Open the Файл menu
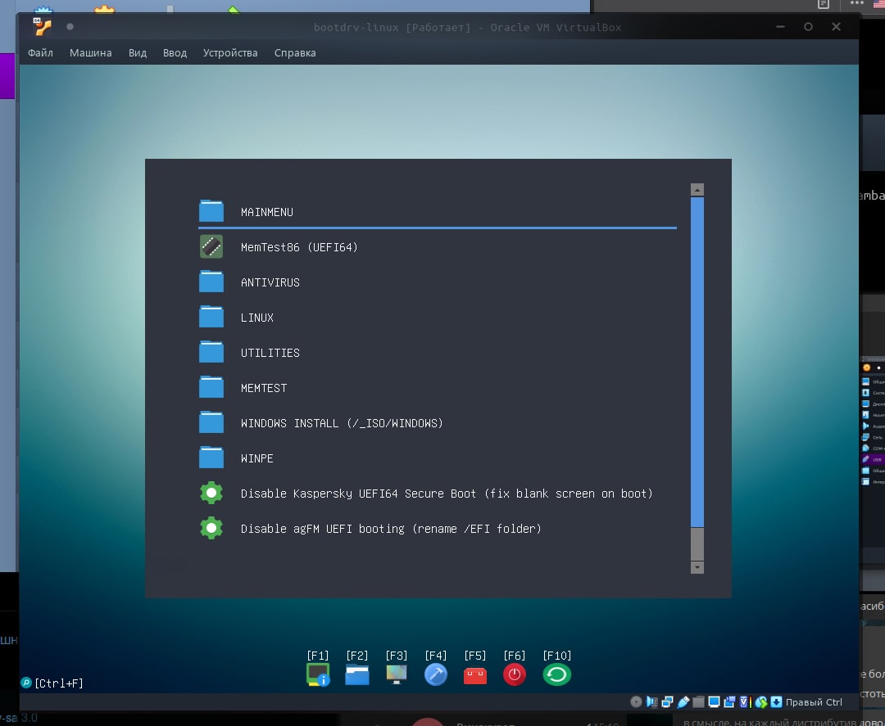This screenshot has height=726, width=885. point(41,52)
